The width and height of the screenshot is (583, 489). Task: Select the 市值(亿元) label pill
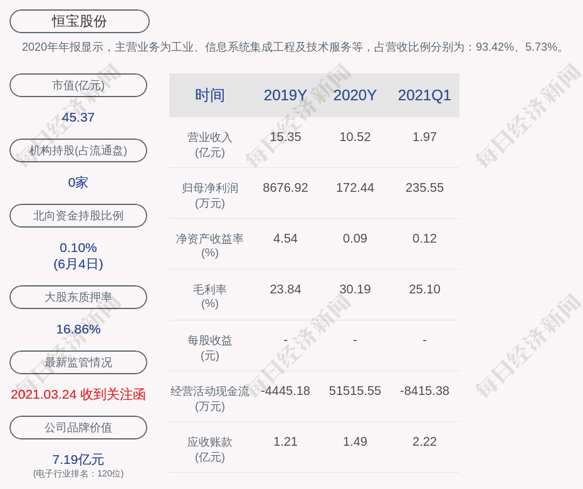tap(78, 85)
